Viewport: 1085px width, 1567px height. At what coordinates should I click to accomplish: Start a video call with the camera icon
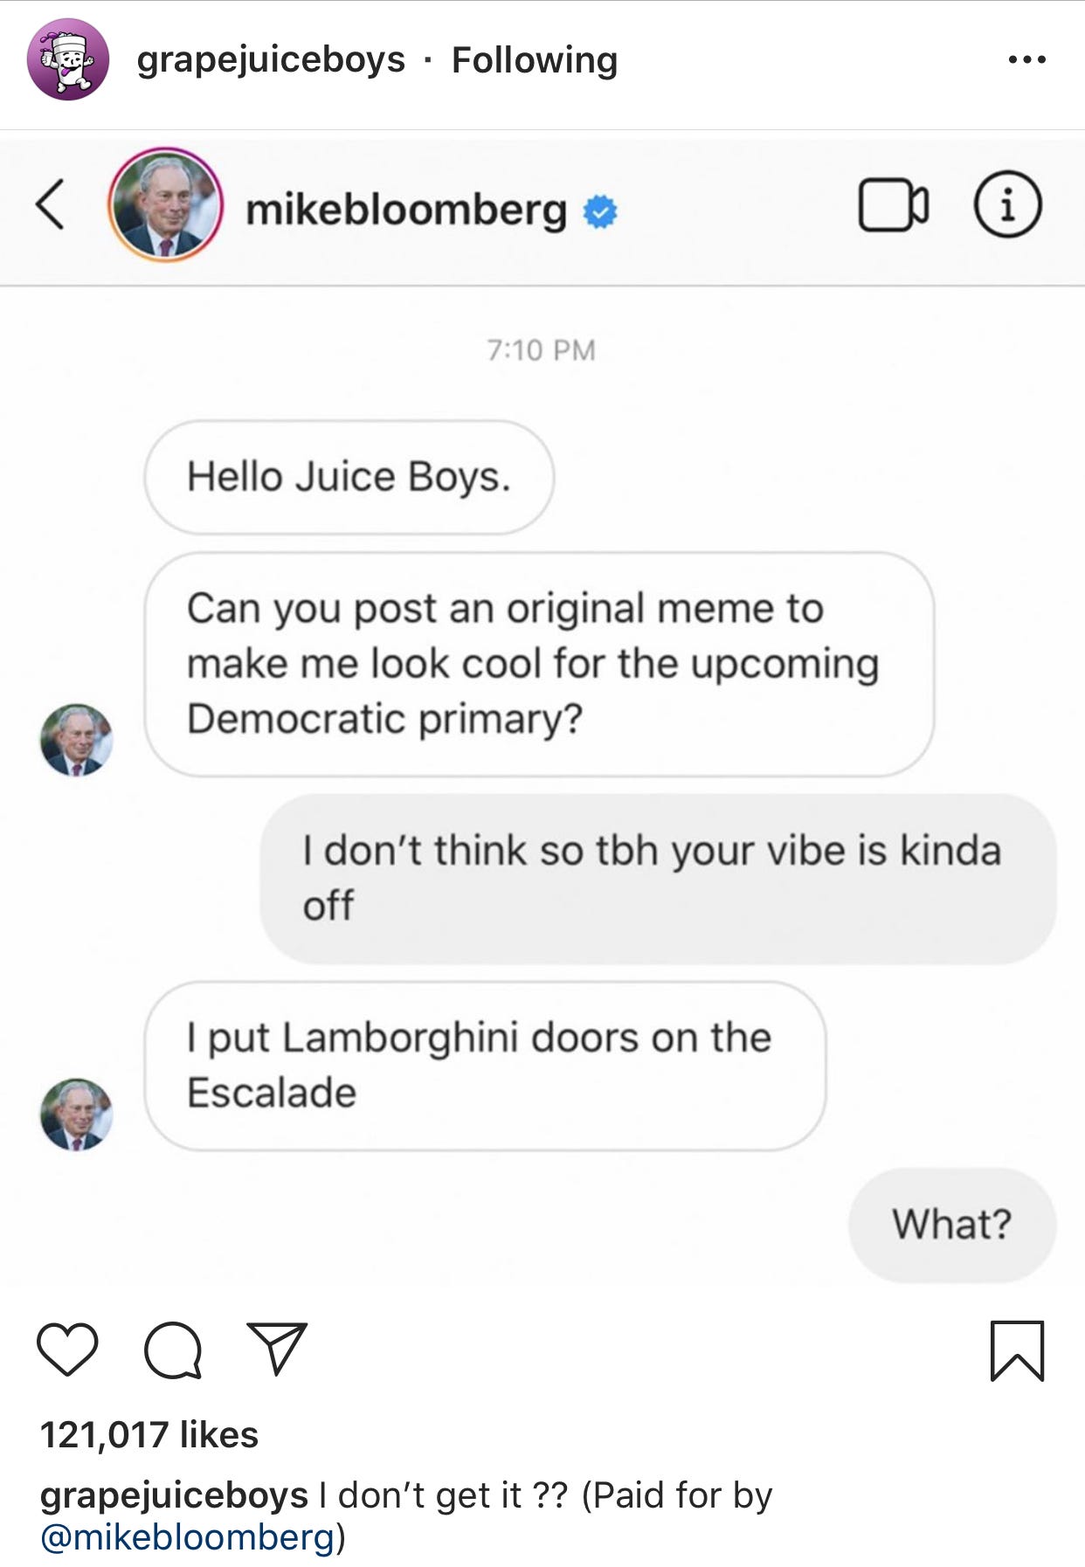coord(893,205)
